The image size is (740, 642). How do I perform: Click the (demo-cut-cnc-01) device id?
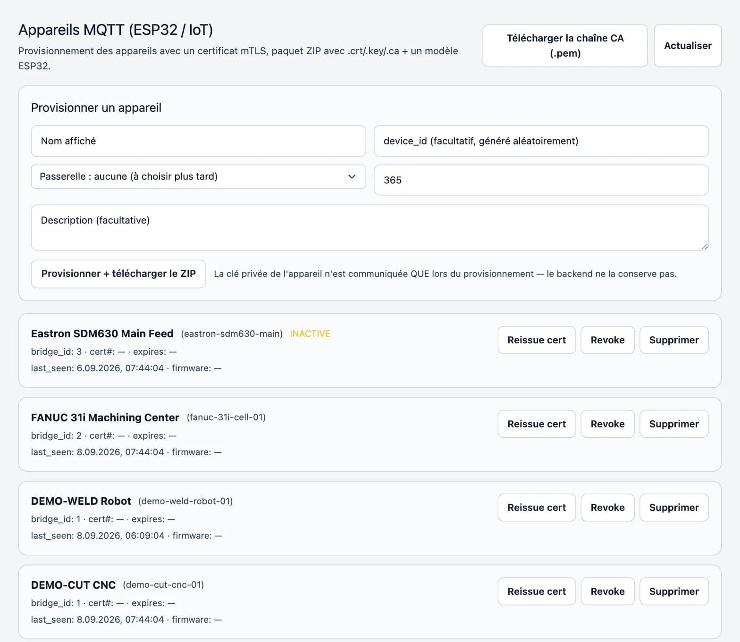click(x=163, y=585)
